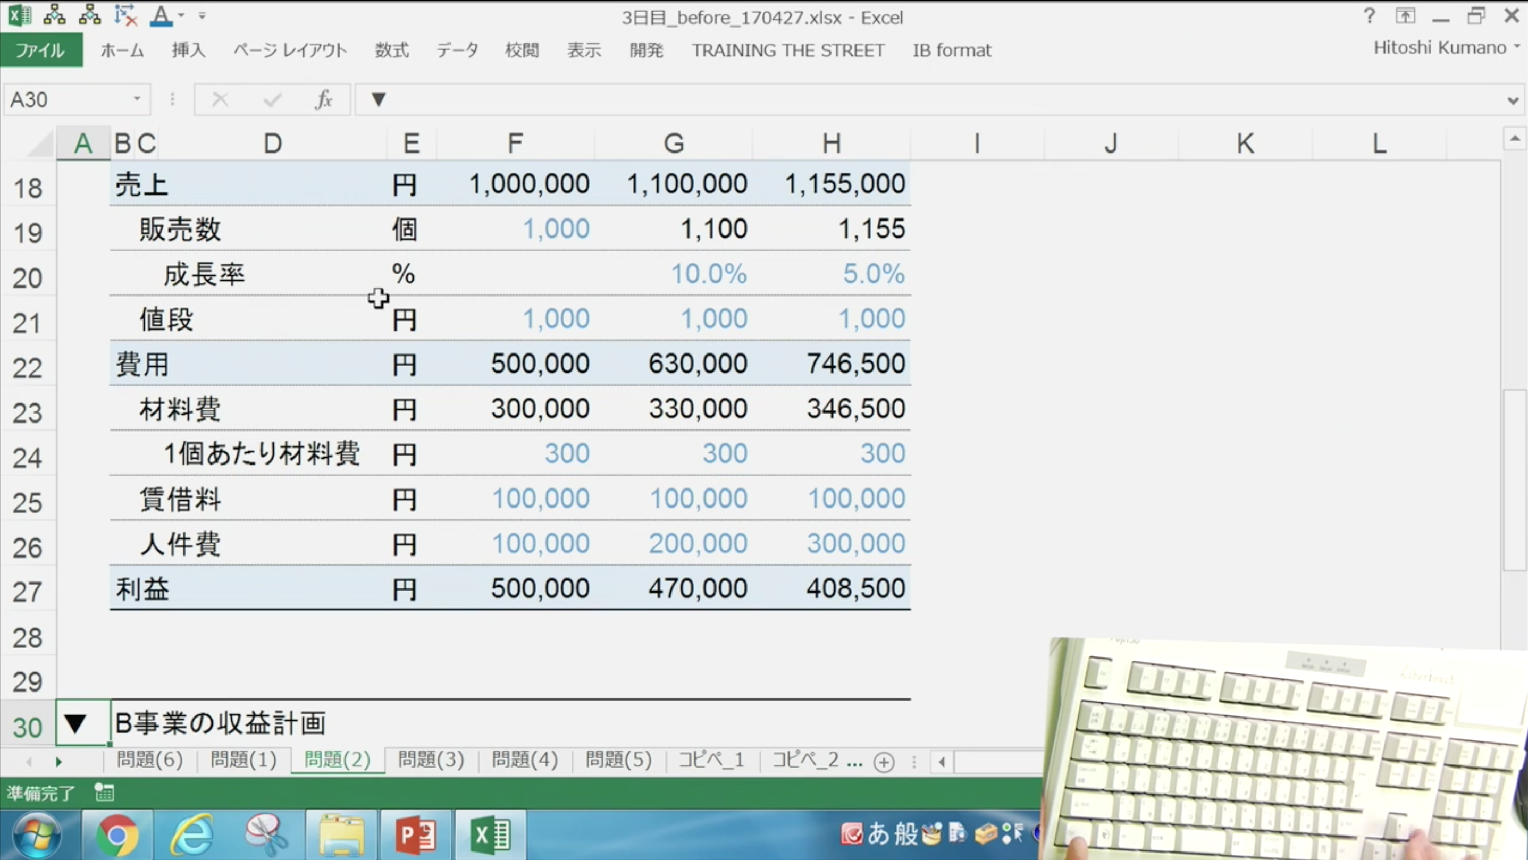This screenshot has width=1528, height=860.
Task: Open the font color dropdown arrow
Action: (181, 16)
